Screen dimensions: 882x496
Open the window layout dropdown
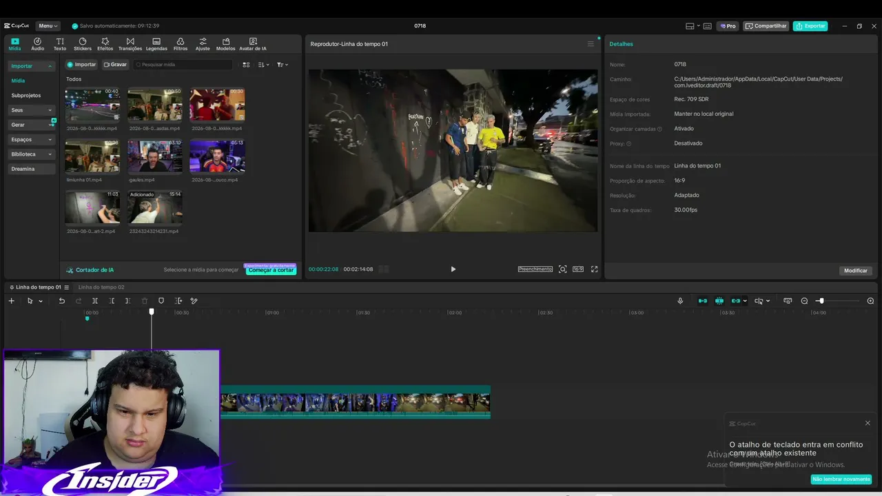coord(691,26)
